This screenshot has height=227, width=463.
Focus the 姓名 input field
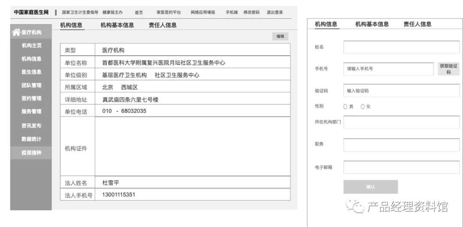pyautogui.click(x=401, y=47)
